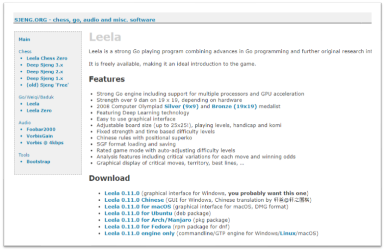
Task: Click 'Easy to use graphical interface' bullet
Action: point(136,119)
